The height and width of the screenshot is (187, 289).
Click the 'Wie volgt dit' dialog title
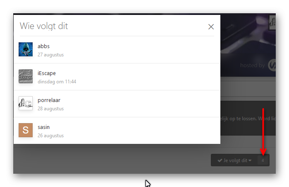click(44, 26)
